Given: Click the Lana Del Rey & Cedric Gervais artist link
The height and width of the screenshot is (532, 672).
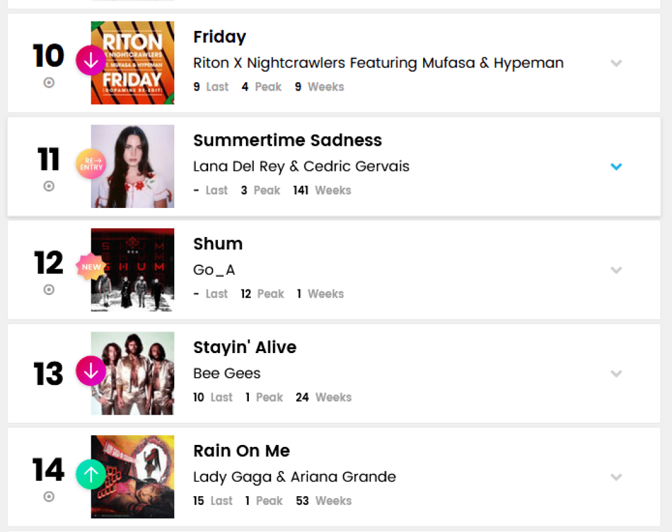Looking at the screenshot, I should tap(301, 167).
